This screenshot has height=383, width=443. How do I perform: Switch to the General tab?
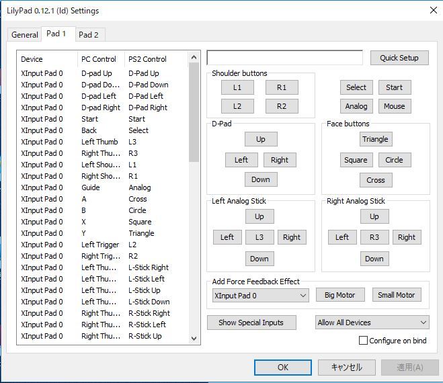click(x=25, y=35)
